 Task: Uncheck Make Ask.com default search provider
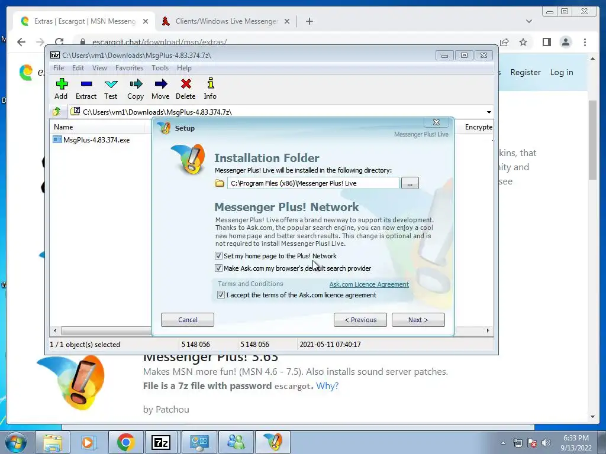coord(218,268)
